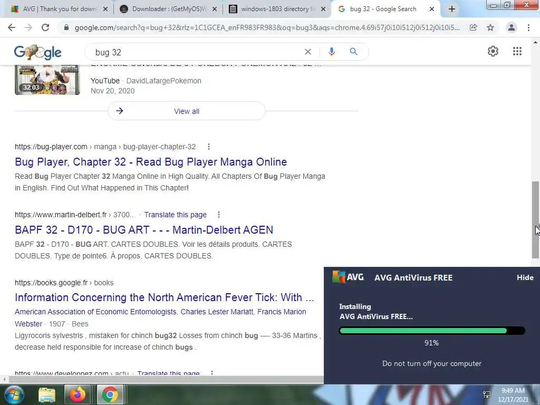Bookmark this page with the star

click(490, 27)
